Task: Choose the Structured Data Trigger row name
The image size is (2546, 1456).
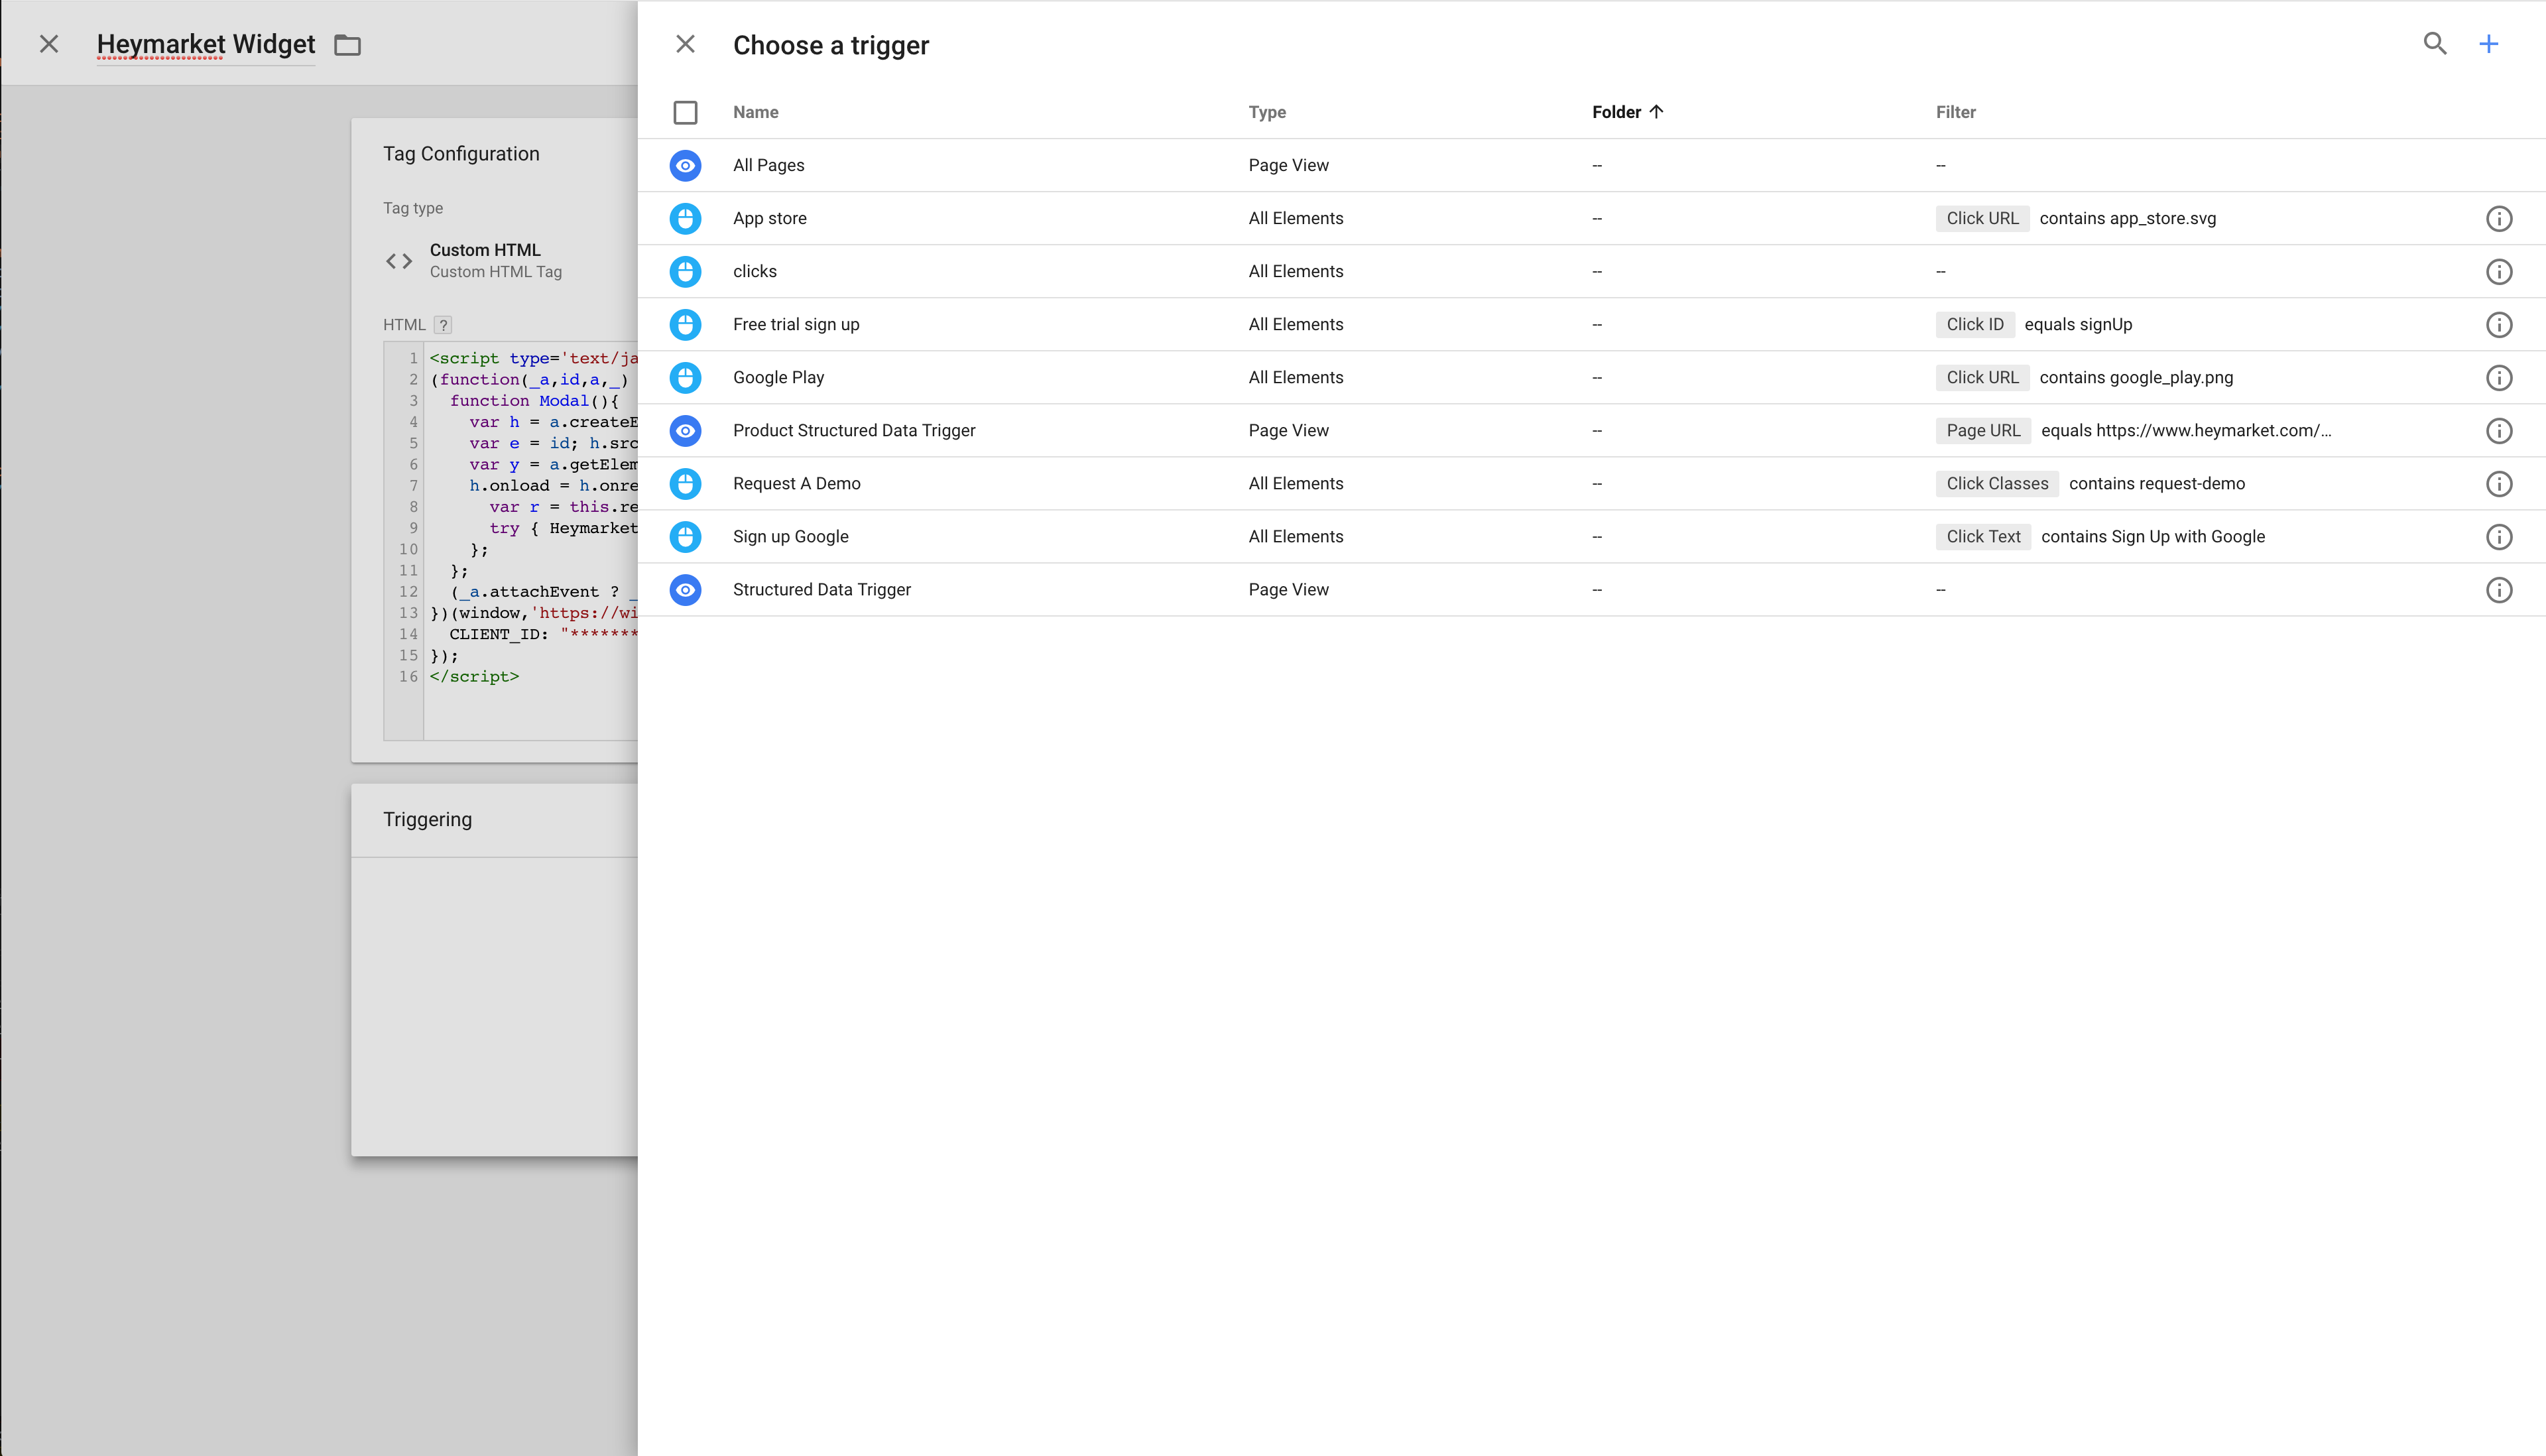Action: (x=821, y=589)
